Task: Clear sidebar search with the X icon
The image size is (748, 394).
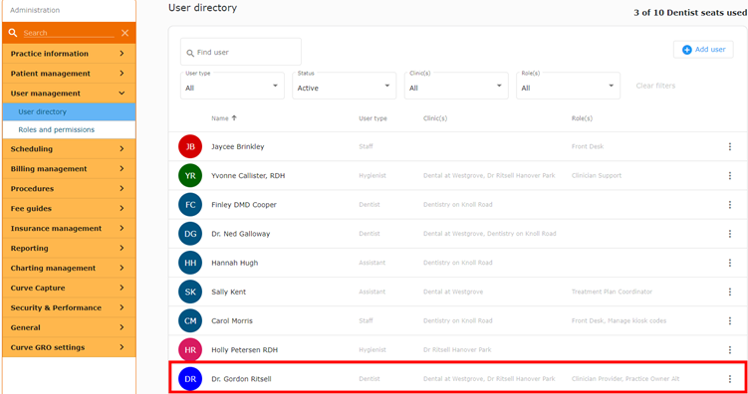Action: coord(125,33)
